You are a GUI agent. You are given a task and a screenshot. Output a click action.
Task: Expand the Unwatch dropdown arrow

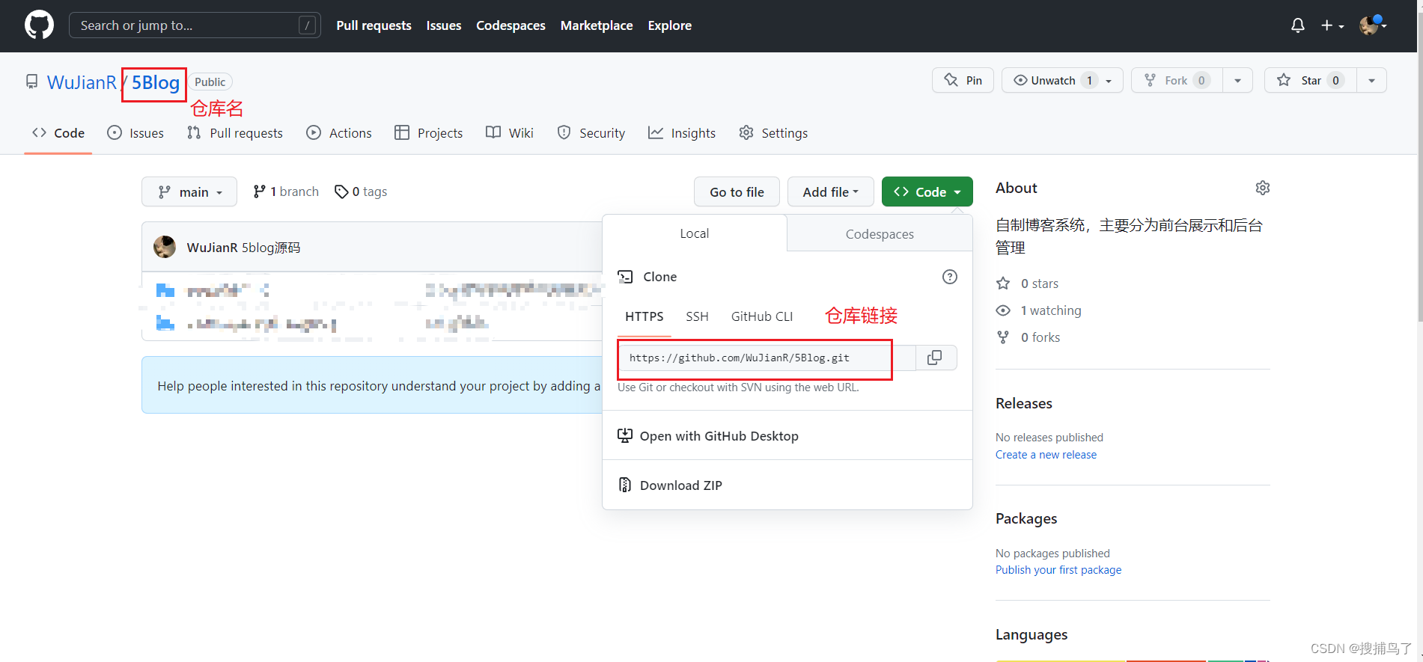1109,81
